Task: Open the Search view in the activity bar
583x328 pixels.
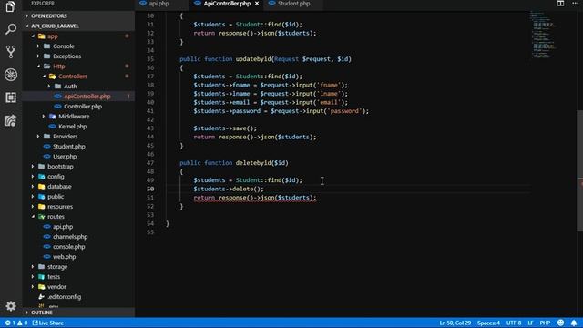Action: (x=11, y=29)
